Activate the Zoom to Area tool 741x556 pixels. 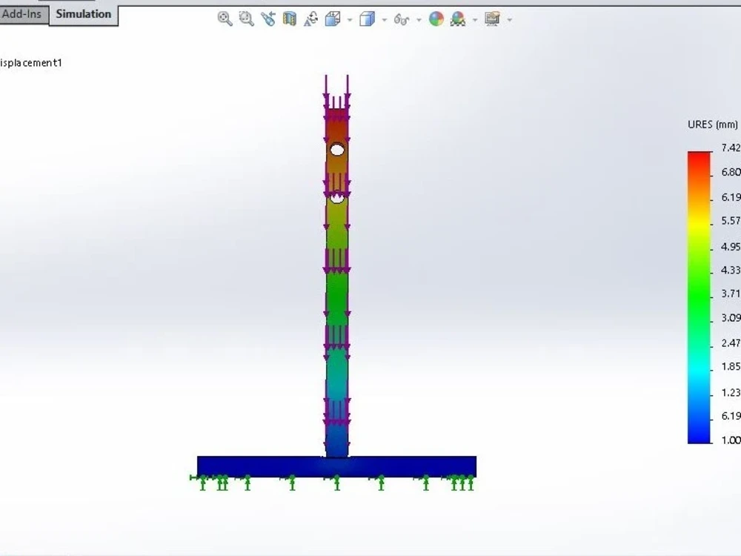pyautogui.click(x=245, y=19)
